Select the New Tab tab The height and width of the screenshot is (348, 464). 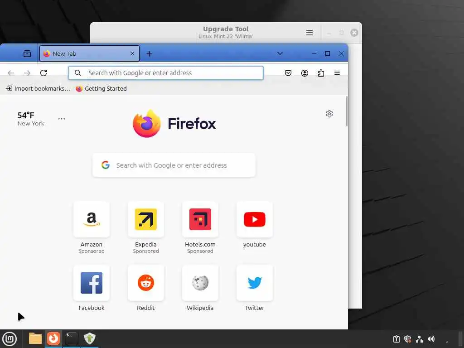(x=89, y=53)
